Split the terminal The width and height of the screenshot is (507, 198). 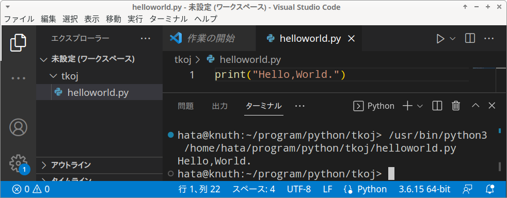tap(437, 106)
